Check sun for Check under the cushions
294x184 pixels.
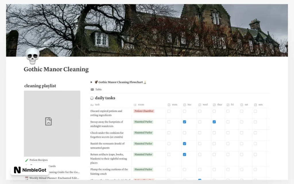tap(255, 133)
